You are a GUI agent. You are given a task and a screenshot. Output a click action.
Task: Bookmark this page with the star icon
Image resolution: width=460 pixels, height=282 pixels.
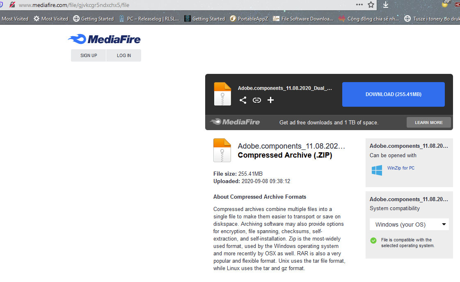(x=371, y=5)
